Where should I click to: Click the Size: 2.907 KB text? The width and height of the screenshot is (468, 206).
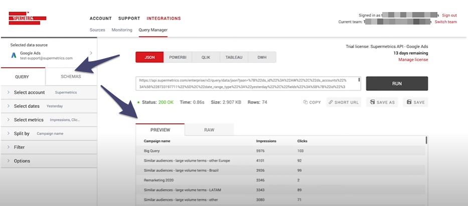click(225, 102)
